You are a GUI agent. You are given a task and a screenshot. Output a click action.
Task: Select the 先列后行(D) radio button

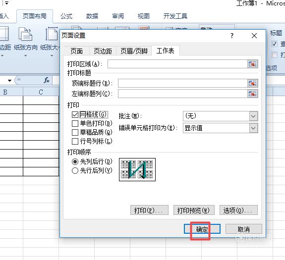(75, 161)
